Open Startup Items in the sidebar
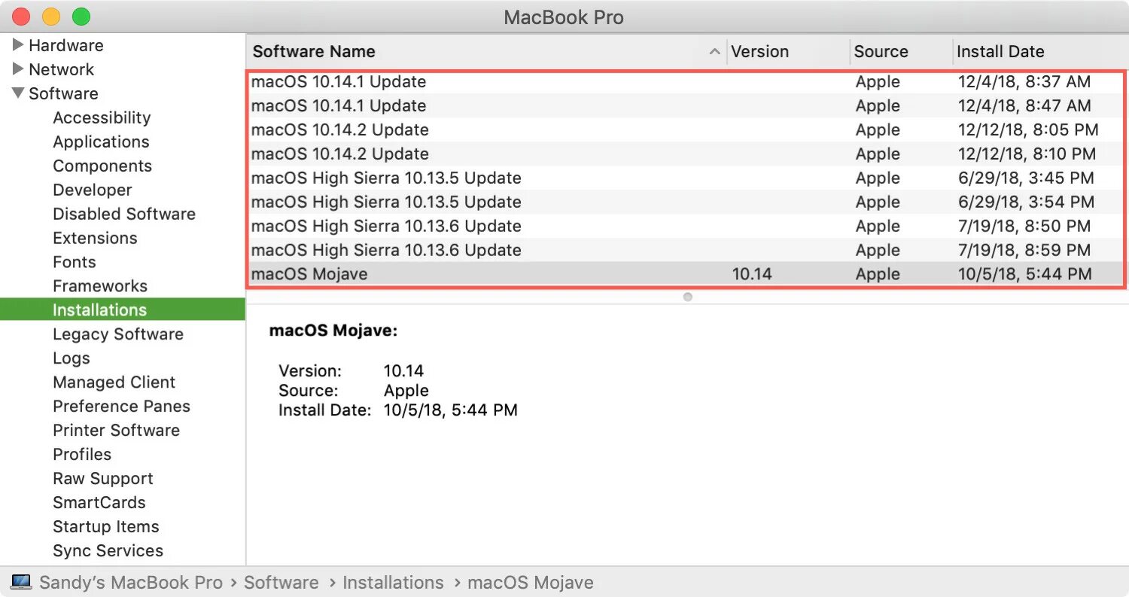This screenshot has height=597, width=1129. click(106, 527)
